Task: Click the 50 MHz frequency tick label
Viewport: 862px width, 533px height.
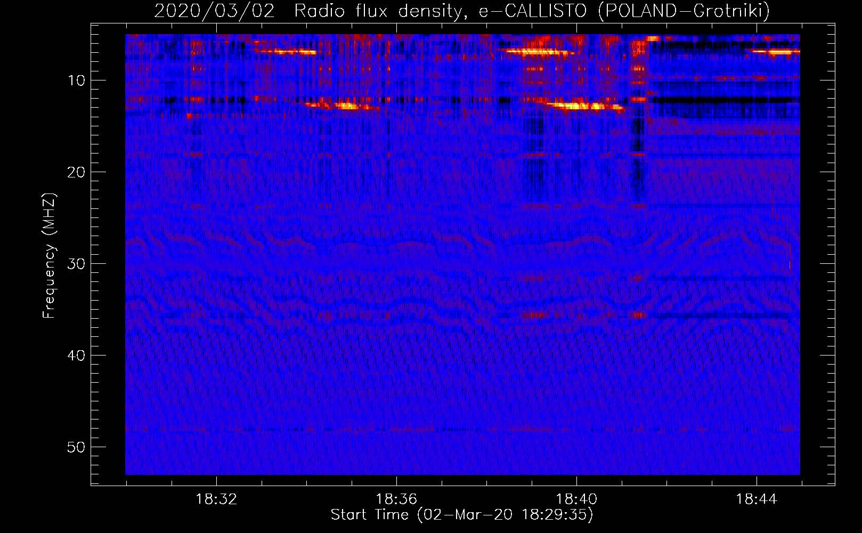Action: tap(77, 447)
